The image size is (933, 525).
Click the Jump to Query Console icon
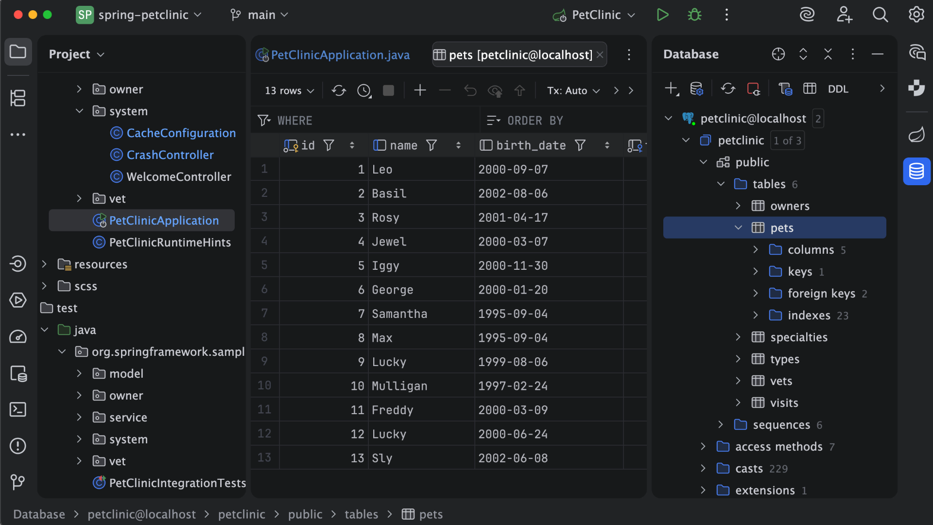point(785,89)
